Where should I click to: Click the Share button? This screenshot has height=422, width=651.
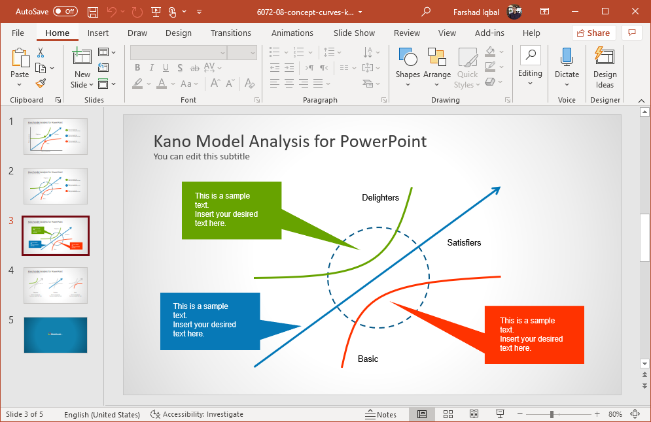click(593, 33)
